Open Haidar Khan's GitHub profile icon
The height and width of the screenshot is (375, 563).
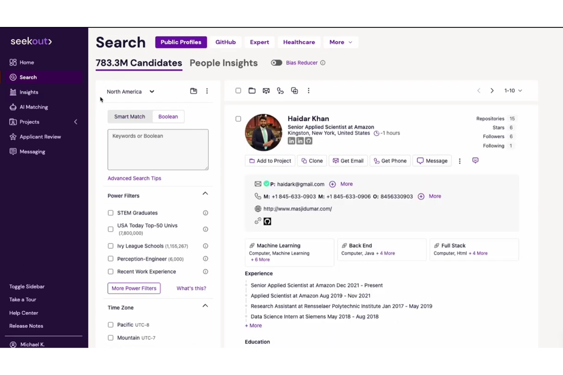pyautogui.click(x=309, y=141)
